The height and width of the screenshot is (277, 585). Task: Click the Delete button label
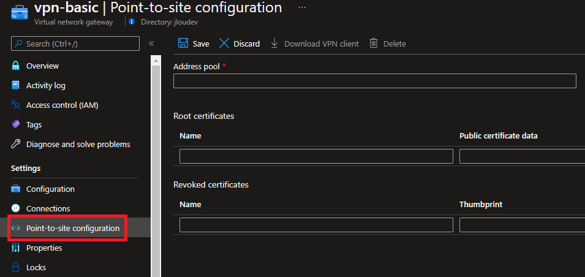tap(394, 44)
